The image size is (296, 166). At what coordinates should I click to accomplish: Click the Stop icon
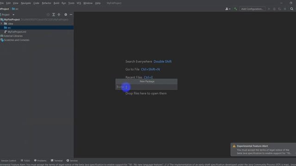tap(285, 9)
